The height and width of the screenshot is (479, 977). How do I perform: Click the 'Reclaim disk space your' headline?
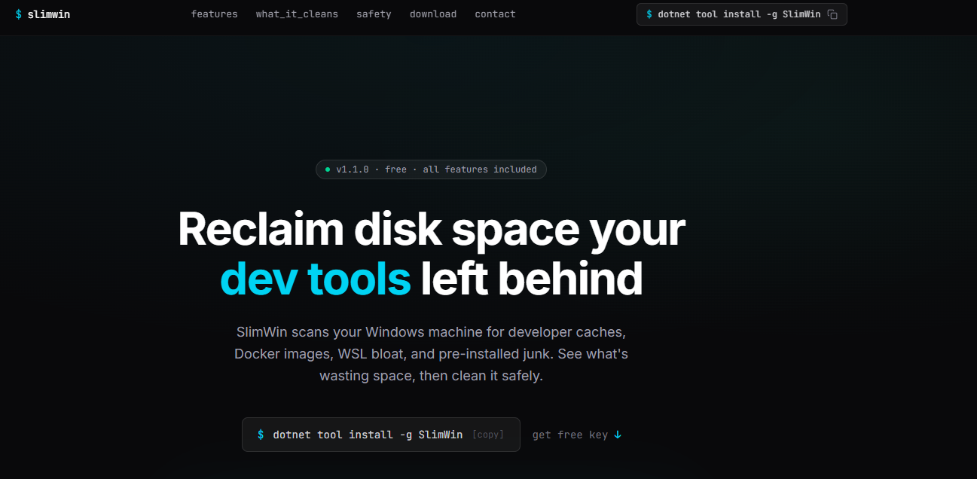tap(432, 230)
